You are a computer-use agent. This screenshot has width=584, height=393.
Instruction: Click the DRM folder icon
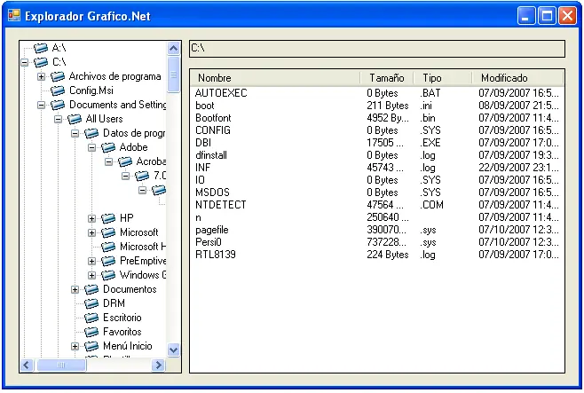tap(92, 303)
